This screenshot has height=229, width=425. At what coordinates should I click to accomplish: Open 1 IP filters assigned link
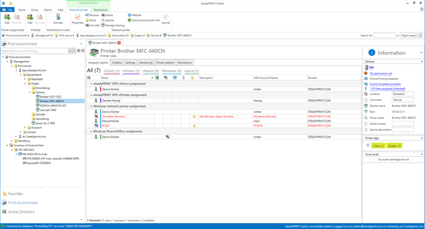[x=387, y=89]
